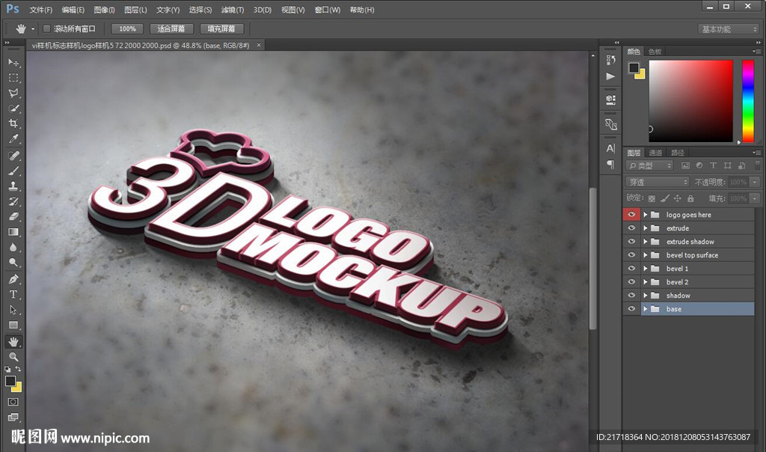Select the Eraser tool

coord(13,217)
